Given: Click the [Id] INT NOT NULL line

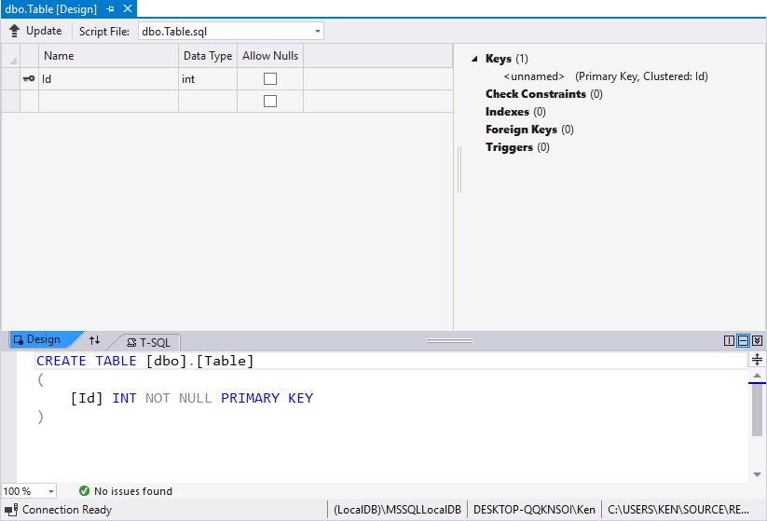Looking at the screenshot, I should (192, 398).
